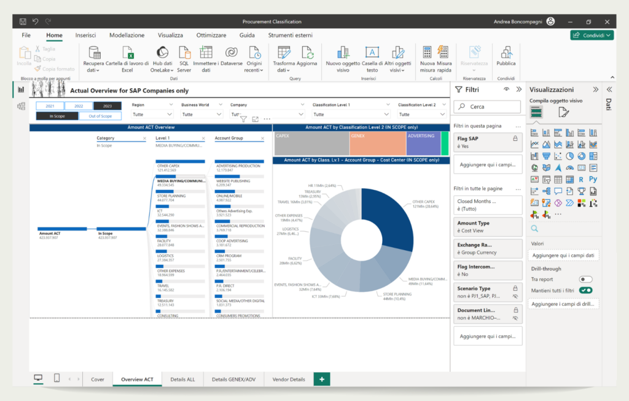Screen dimensions: 629x401
Task: Click Nuova misura calculator icon
Action: pos(428,53)
